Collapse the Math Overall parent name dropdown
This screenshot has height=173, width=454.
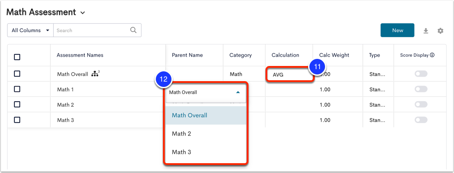tap(238, 92)
